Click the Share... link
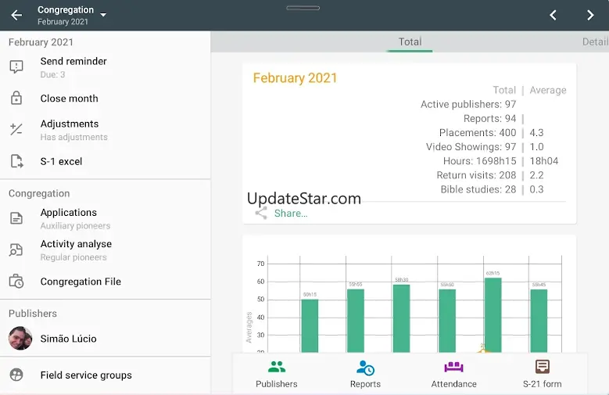This screenshot has height=395, width=609. (x=291, y=213)
